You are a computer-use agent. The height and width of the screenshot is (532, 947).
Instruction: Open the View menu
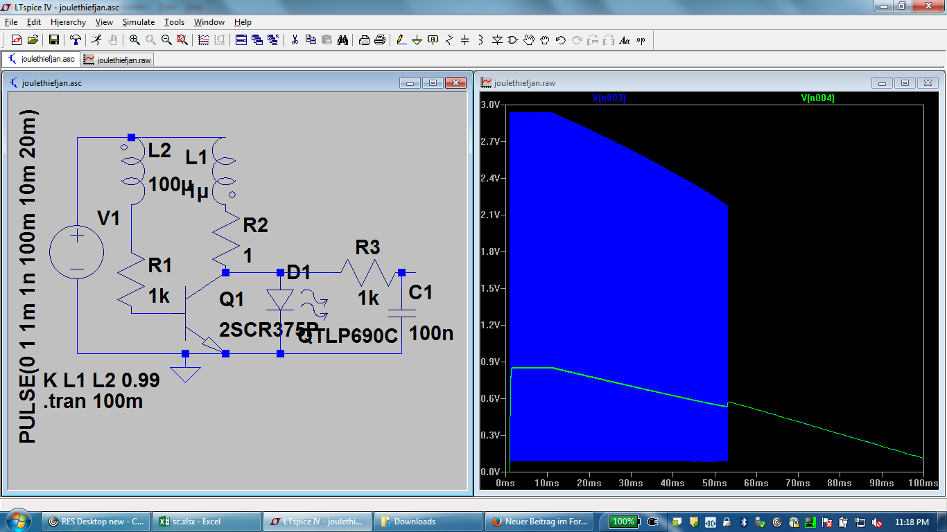(104, 22)
